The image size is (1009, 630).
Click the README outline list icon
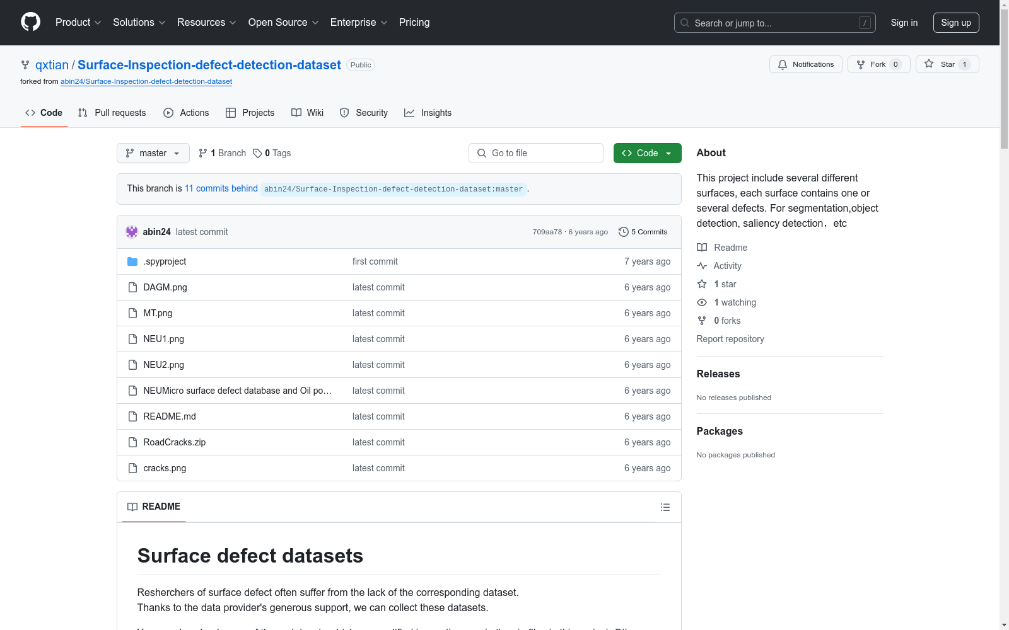point(665,507)
